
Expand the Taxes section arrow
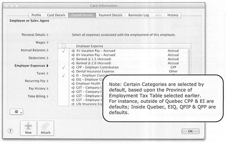click(x=47, y=73)
